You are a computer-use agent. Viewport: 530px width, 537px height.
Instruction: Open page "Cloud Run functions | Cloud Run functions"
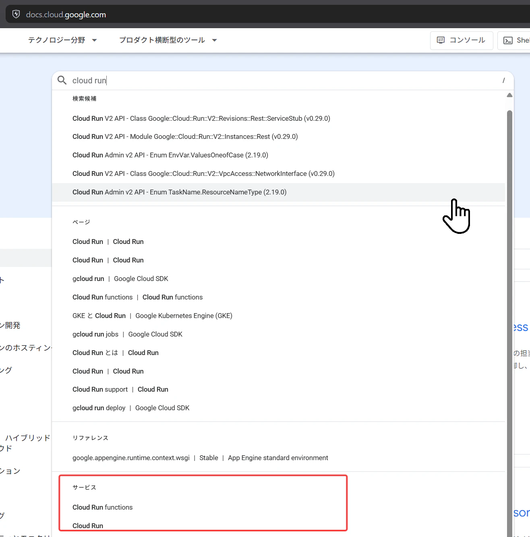(279, 297)
